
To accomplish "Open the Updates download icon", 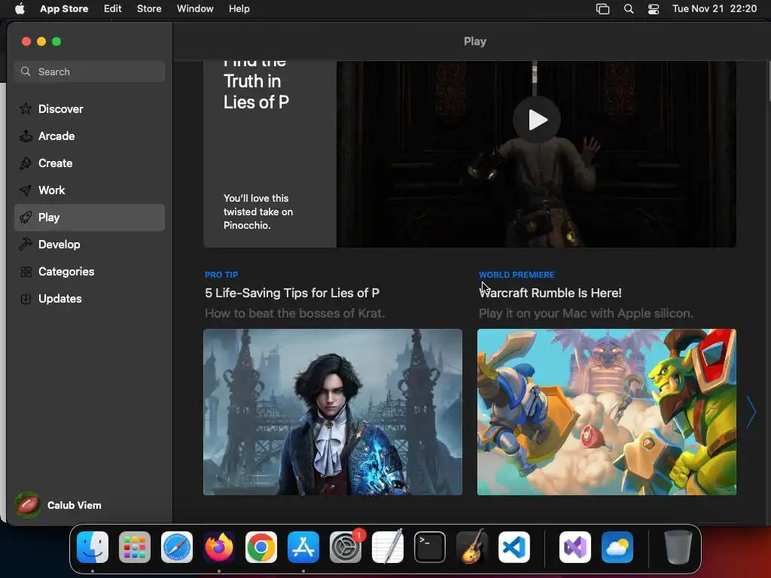I will click(26, 299).
